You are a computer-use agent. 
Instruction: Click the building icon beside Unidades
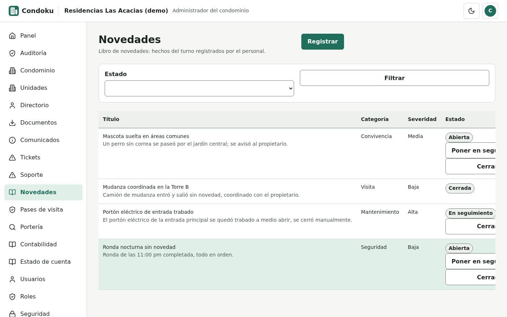point(12,88)
